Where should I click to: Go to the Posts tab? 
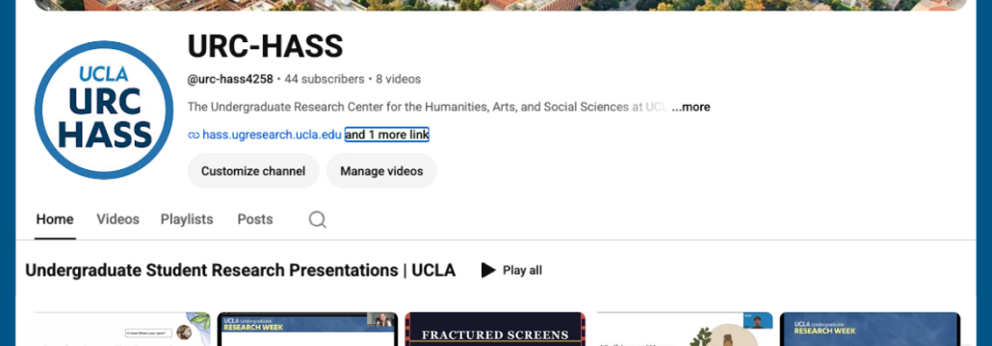255,219
